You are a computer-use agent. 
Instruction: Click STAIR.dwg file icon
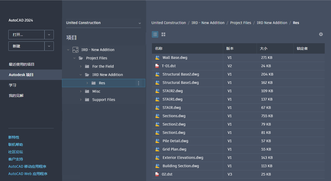pos(157,108)
